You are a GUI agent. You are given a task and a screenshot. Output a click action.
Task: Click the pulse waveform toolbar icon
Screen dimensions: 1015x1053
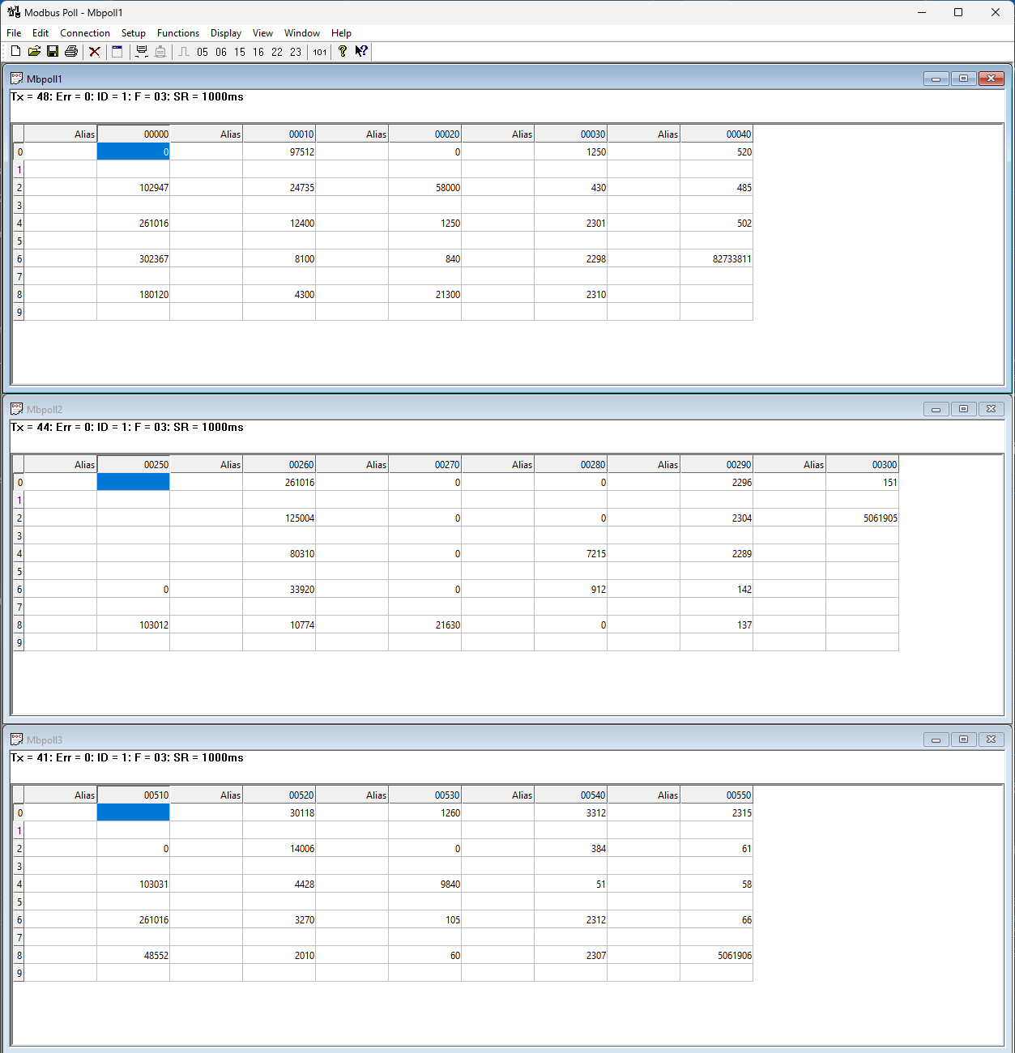(x=184, y=51)
